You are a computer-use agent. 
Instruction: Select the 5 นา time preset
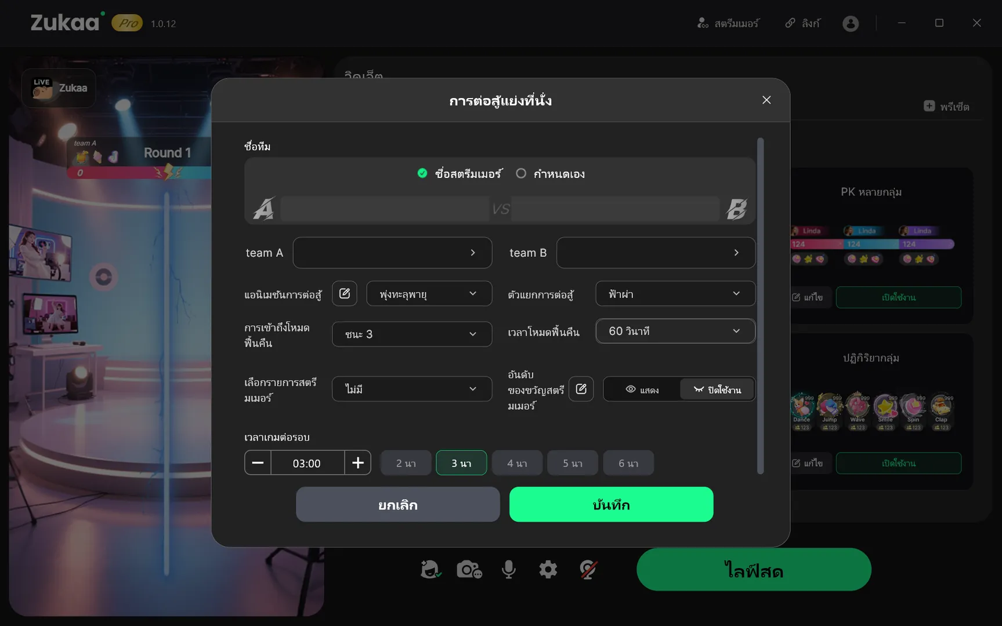coord(572,463)
